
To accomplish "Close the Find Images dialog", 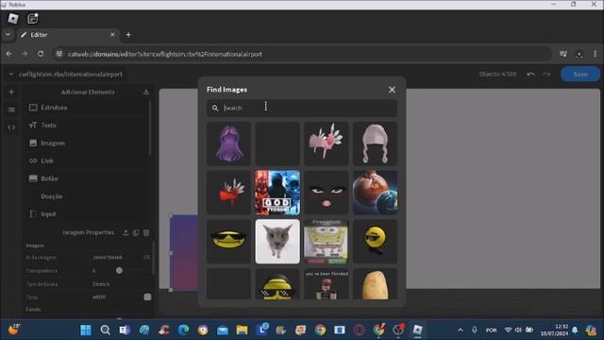I will click(x=392, y=90).
